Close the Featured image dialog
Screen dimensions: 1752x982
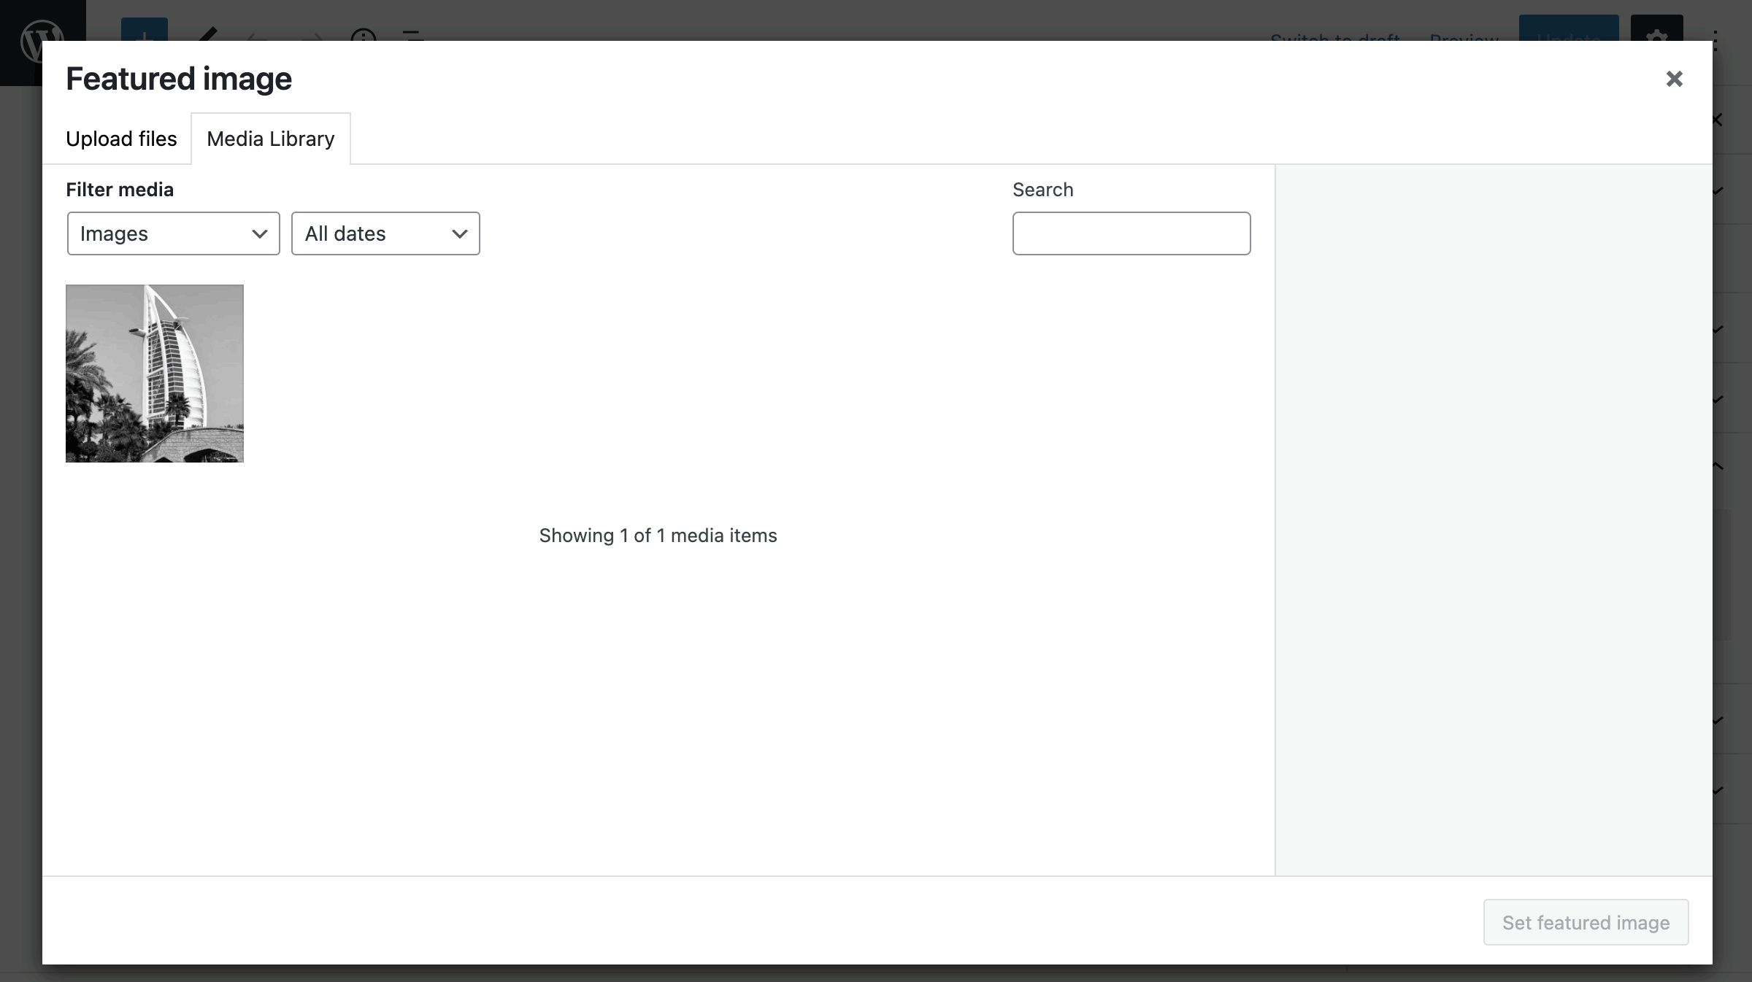1673,79
